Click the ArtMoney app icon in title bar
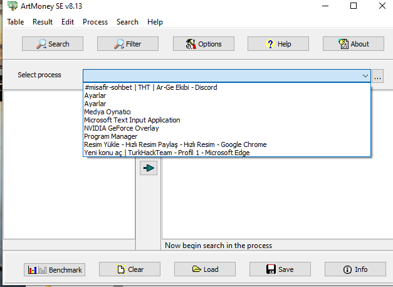The height and width of the screenshot is (287, 393). pos(13,6)
